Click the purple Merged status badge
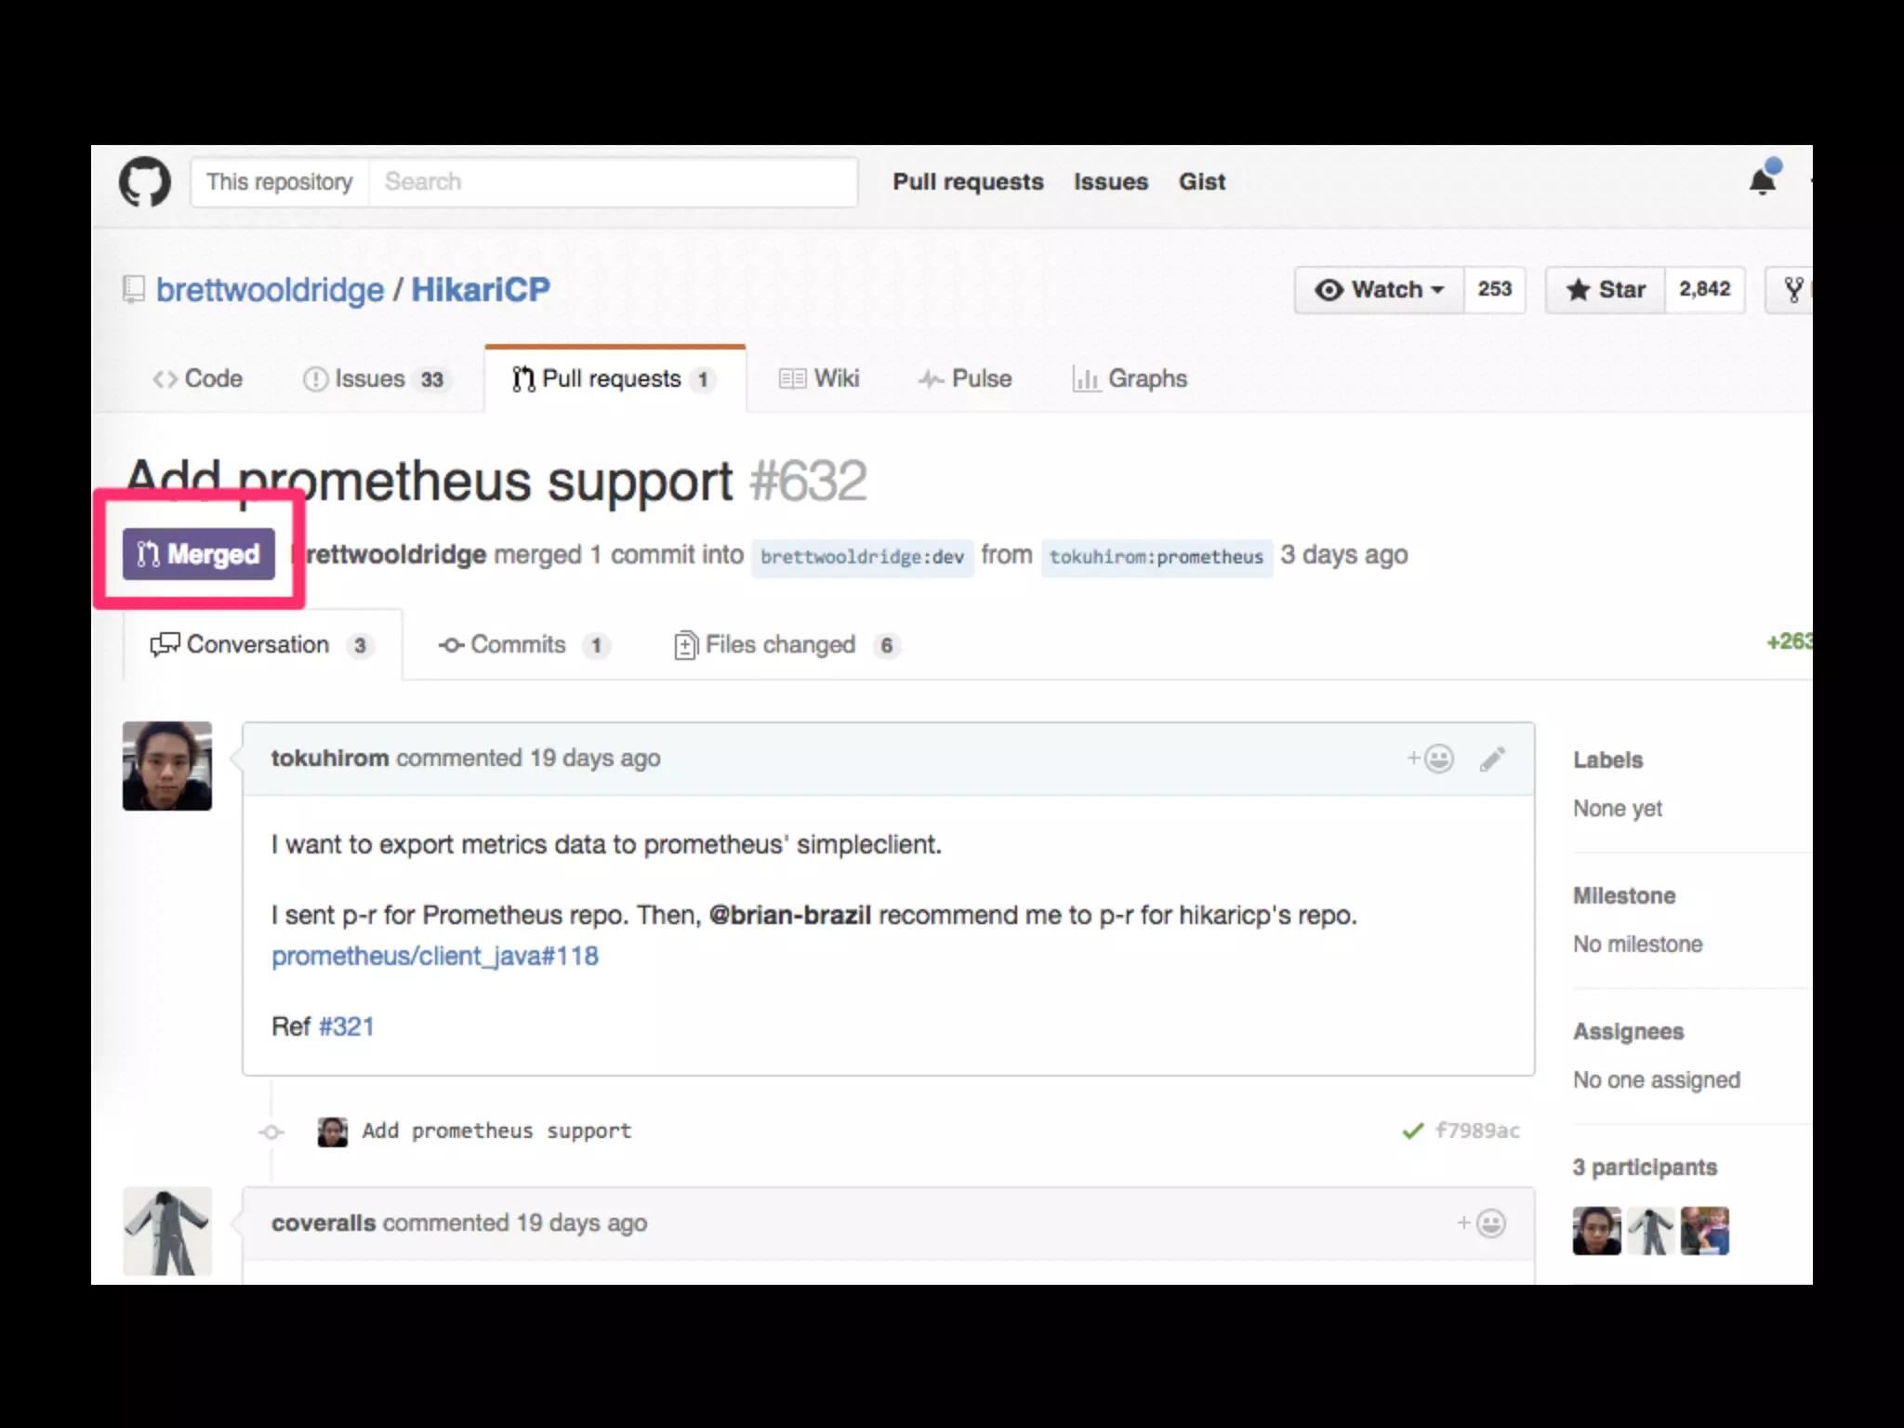The width and height of the screenshot is (1904, 1428). [x=199, y=554]
